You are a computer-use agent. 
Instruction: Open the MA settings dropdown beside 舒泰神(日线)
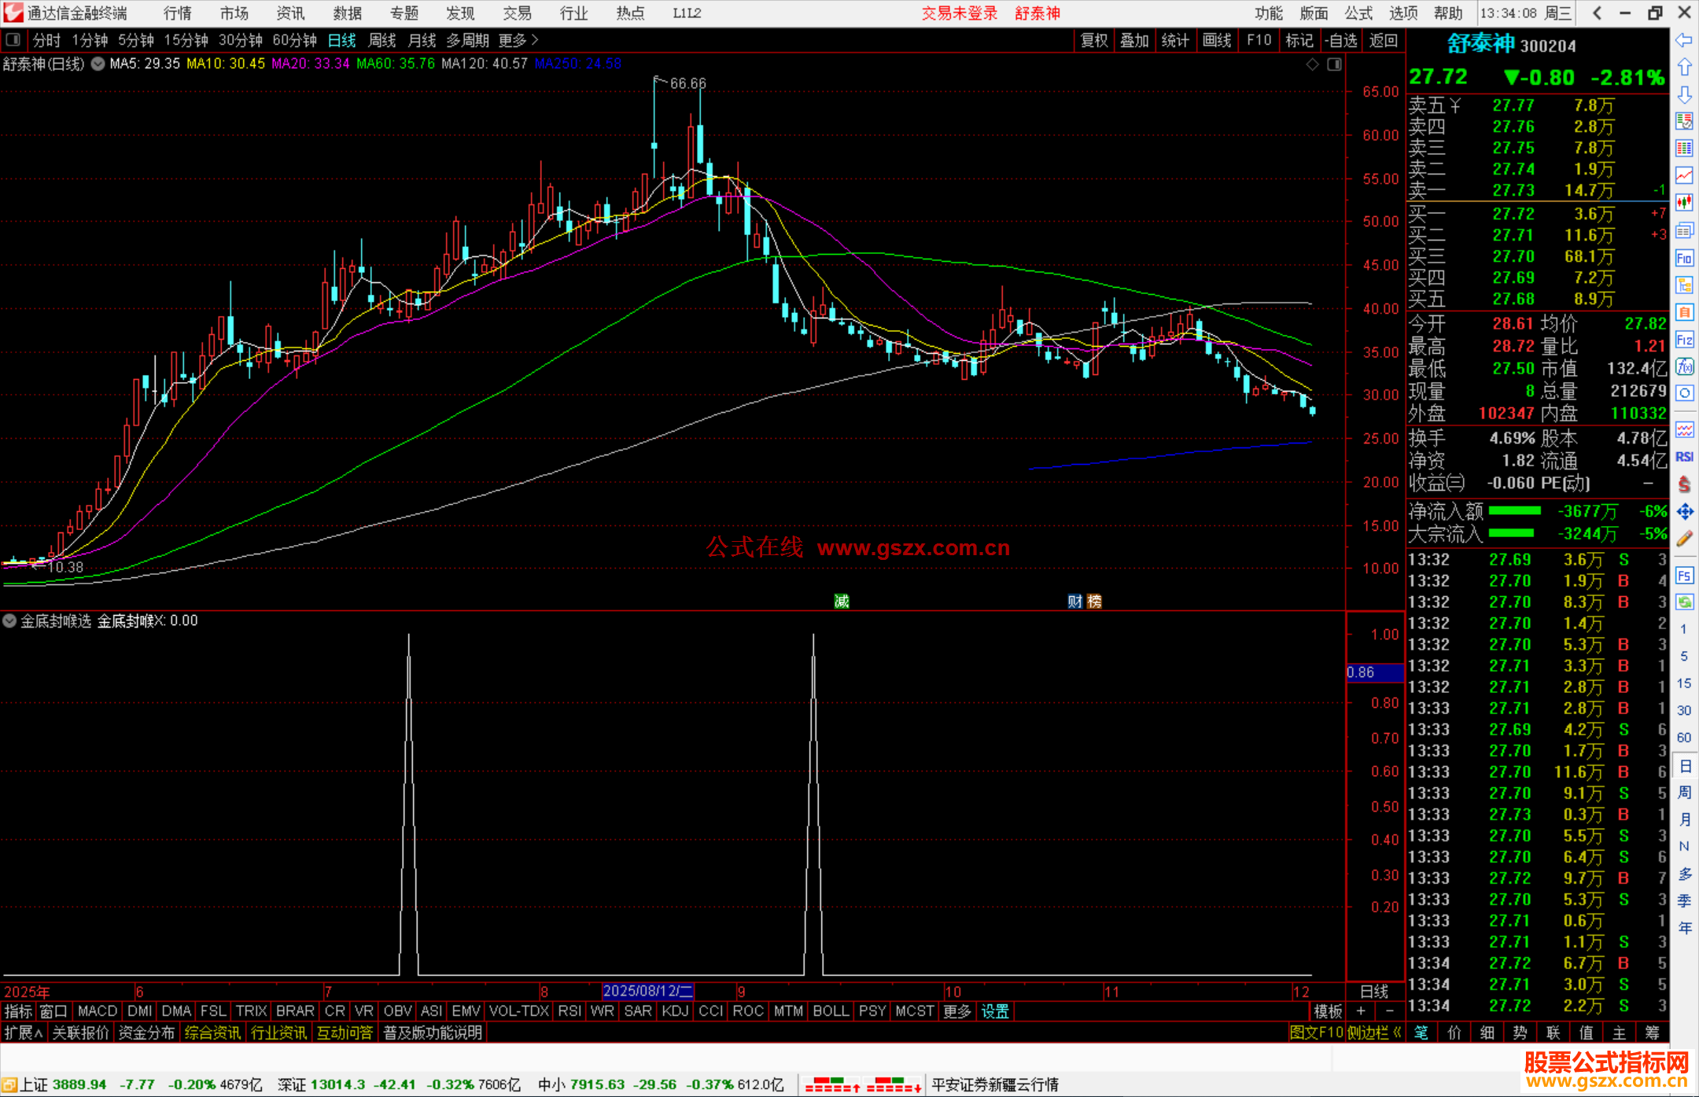coord(98,64)
